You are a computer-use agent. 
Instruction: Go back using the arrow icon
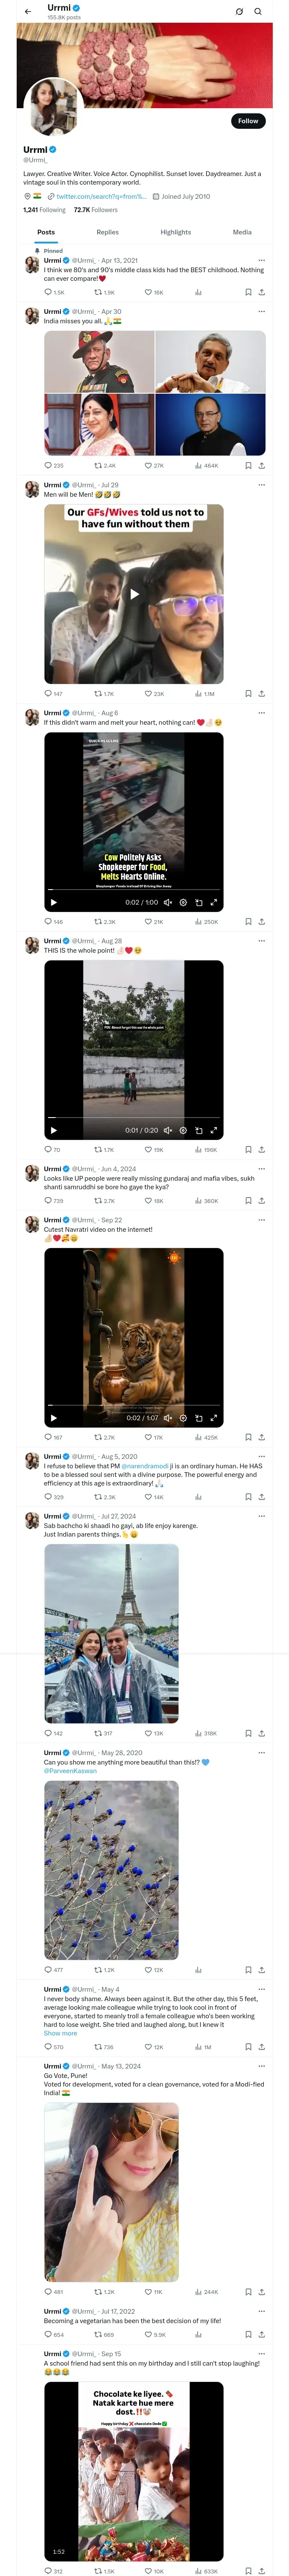tap(28, 12)
